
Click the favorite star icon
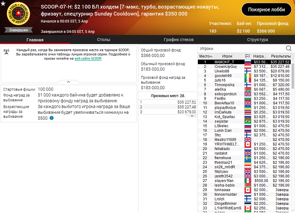(4, 4)
